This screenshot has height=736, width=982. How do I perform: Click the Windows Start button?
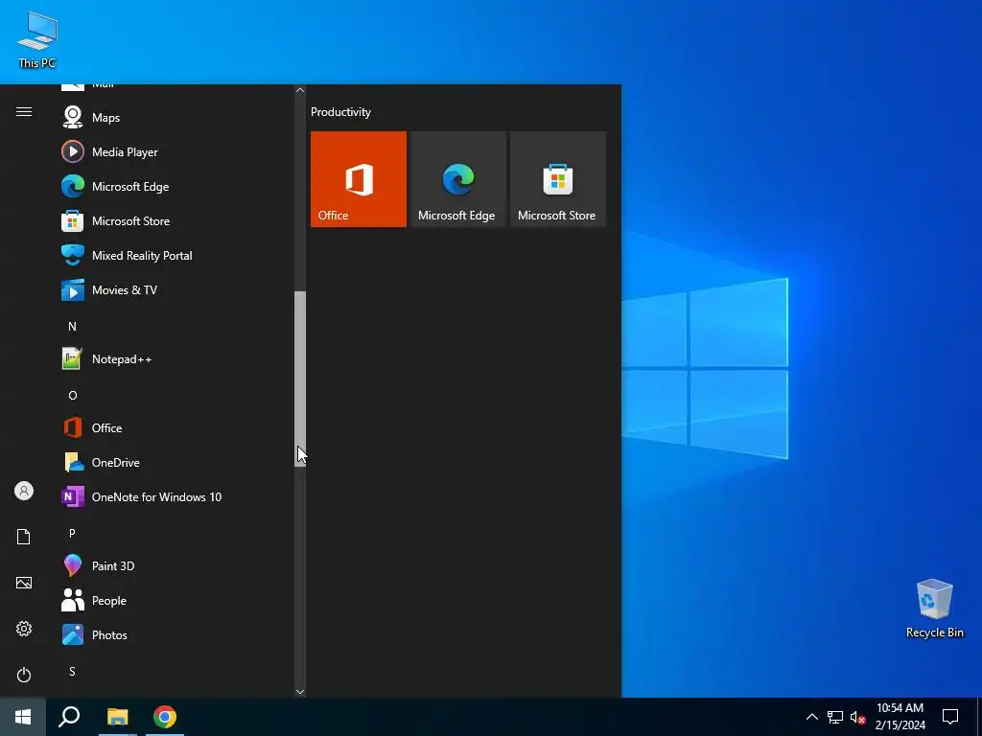23,717
